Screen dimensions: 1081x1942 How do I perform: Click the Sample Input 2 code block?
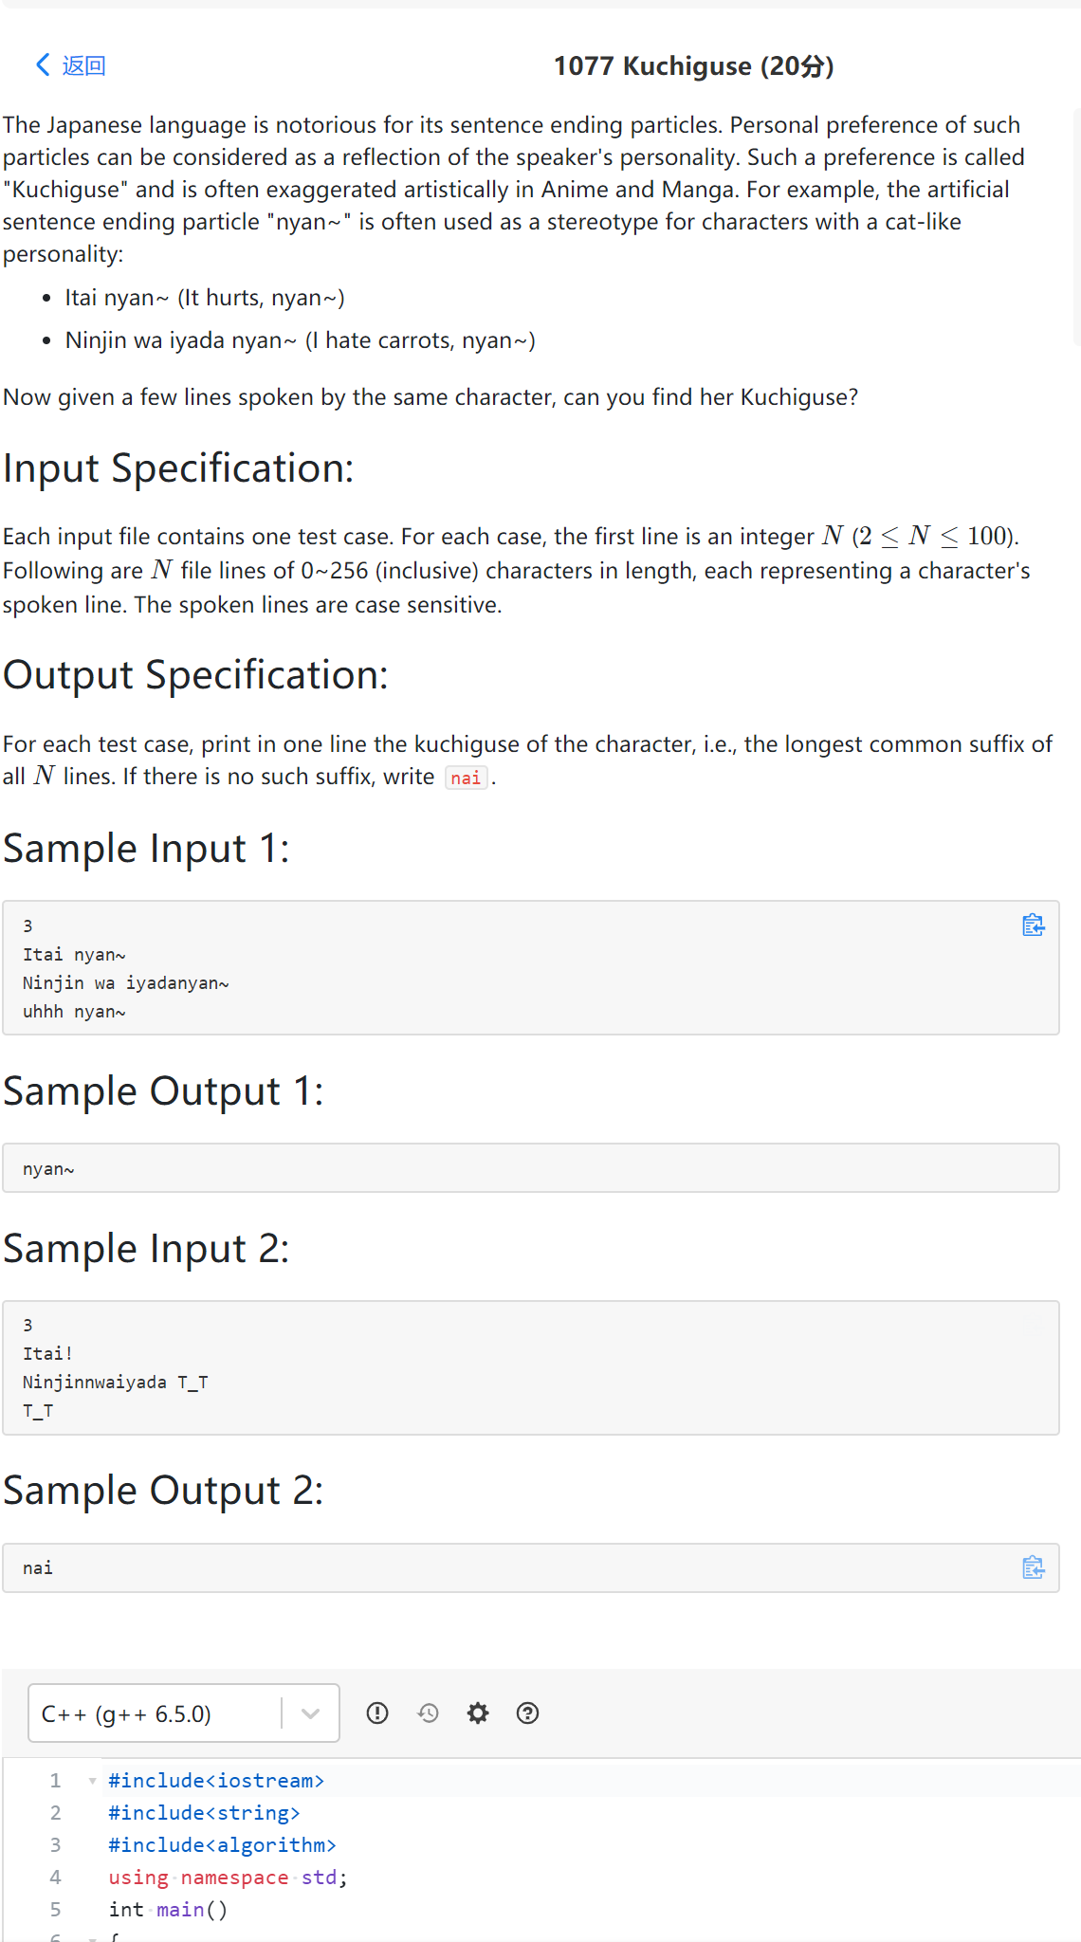coord(531,1367)
